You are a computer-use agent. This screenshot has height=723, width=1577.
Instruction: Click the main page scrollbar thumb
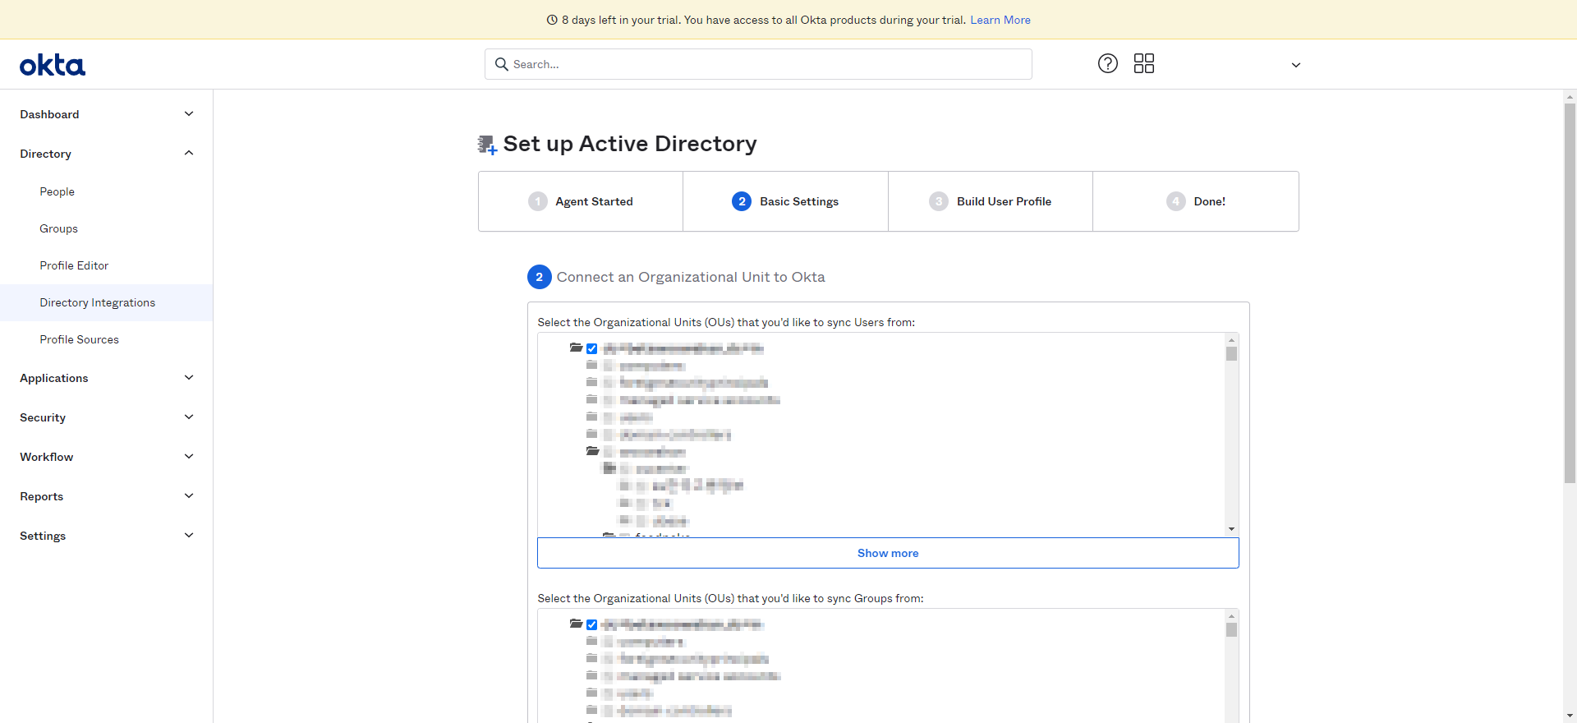click(x=1570, y=292)
